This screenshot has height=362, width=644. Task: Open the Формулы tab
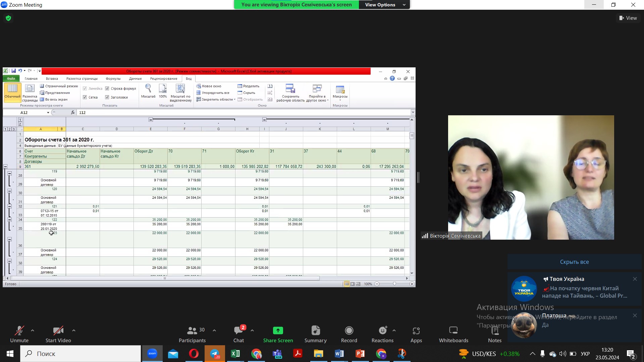(x=113, y=79)
